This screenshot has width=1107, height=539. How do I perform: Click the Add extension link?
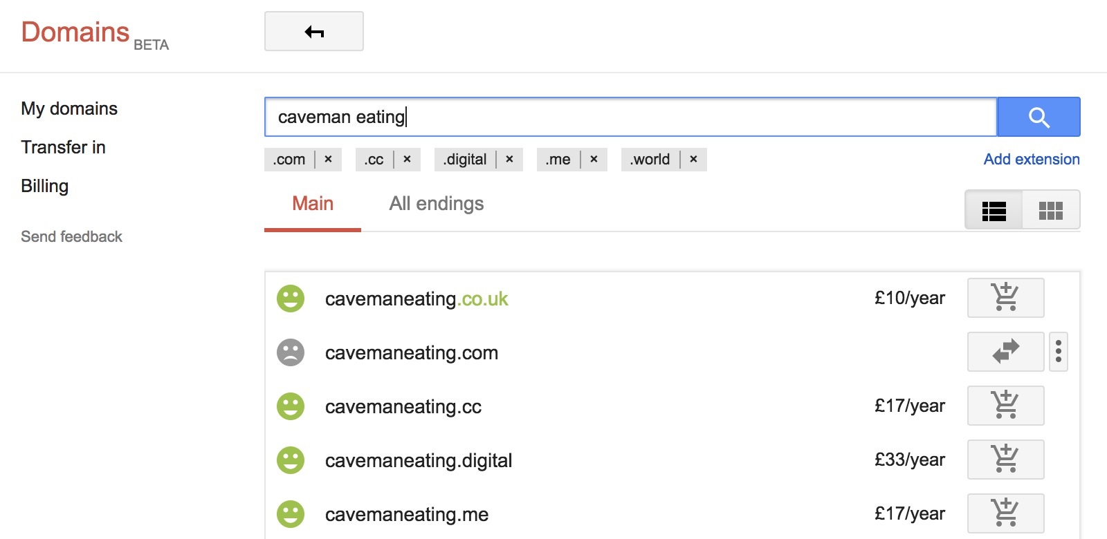tap(1032, 160)
